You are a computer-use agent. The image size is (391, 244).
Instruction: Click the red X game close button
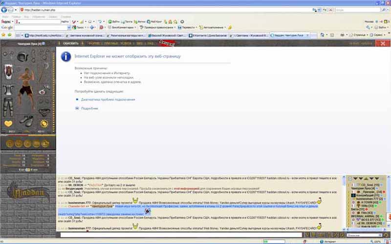tap(383, 43)
